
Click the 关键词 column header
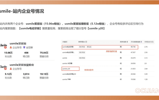tap(65, 42)
